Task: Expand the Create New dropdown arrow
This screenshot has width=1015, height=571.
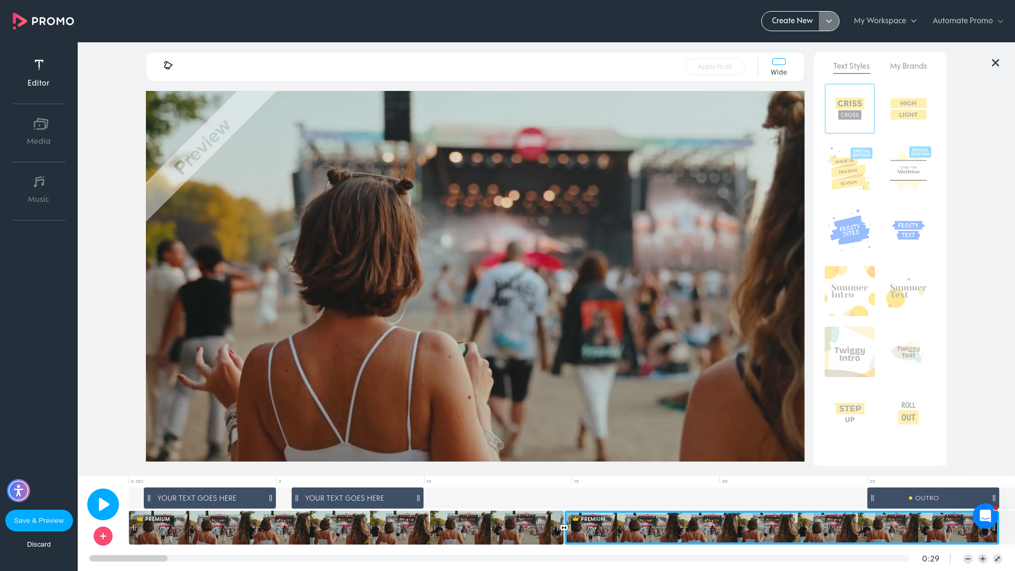Action: tap(829, 21)
